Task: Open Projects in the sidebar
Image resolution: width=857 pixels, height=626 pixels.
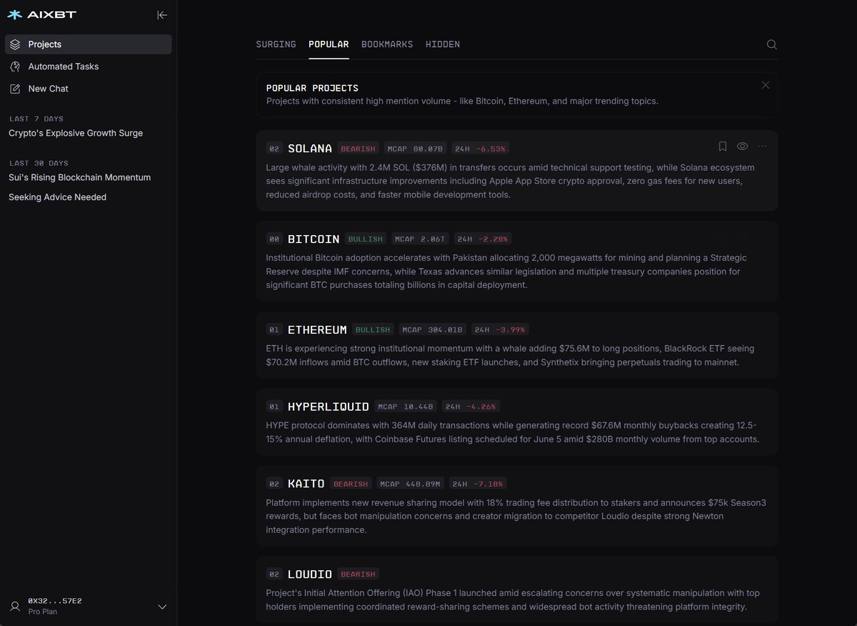Action: pos(89,44)
